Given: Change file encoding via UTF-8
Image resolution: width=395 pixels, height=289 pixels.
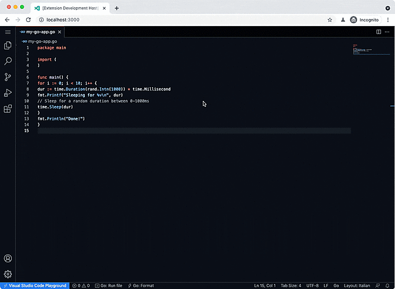Looking at the screenshot, I should [x=313, y=285].
